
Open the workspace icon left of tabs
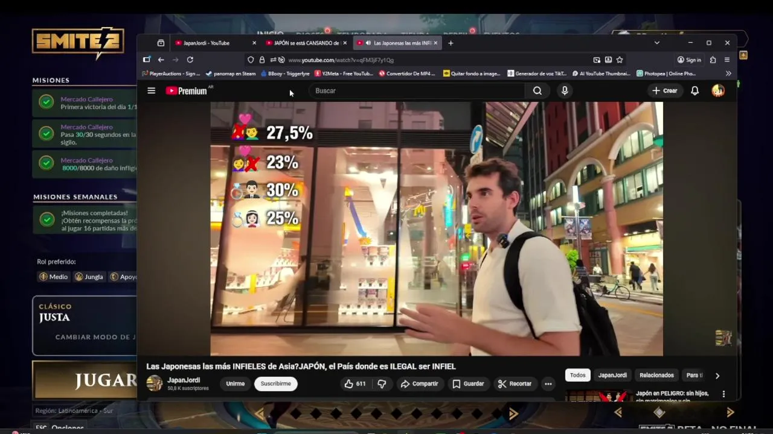[161, 43]
